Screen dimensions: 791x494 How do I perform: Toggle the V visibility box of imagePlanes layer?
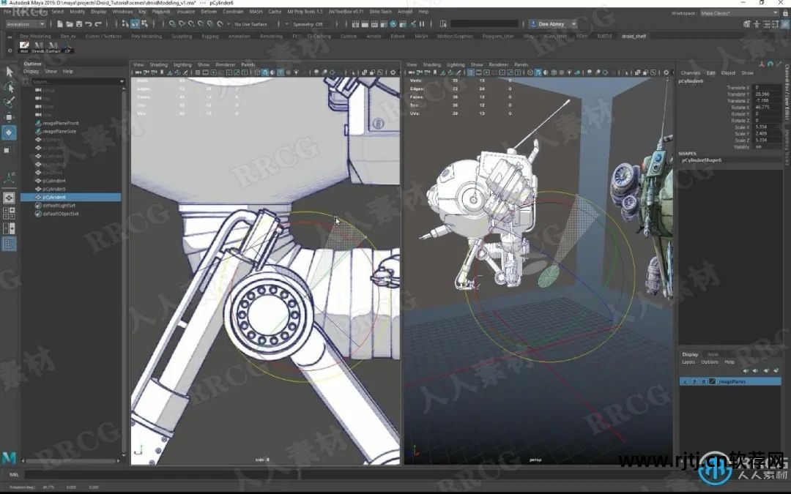point(684,381)
